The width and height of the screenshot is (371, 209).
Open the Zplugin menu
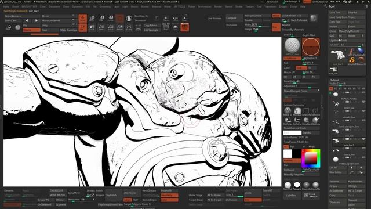click(283, 6)
